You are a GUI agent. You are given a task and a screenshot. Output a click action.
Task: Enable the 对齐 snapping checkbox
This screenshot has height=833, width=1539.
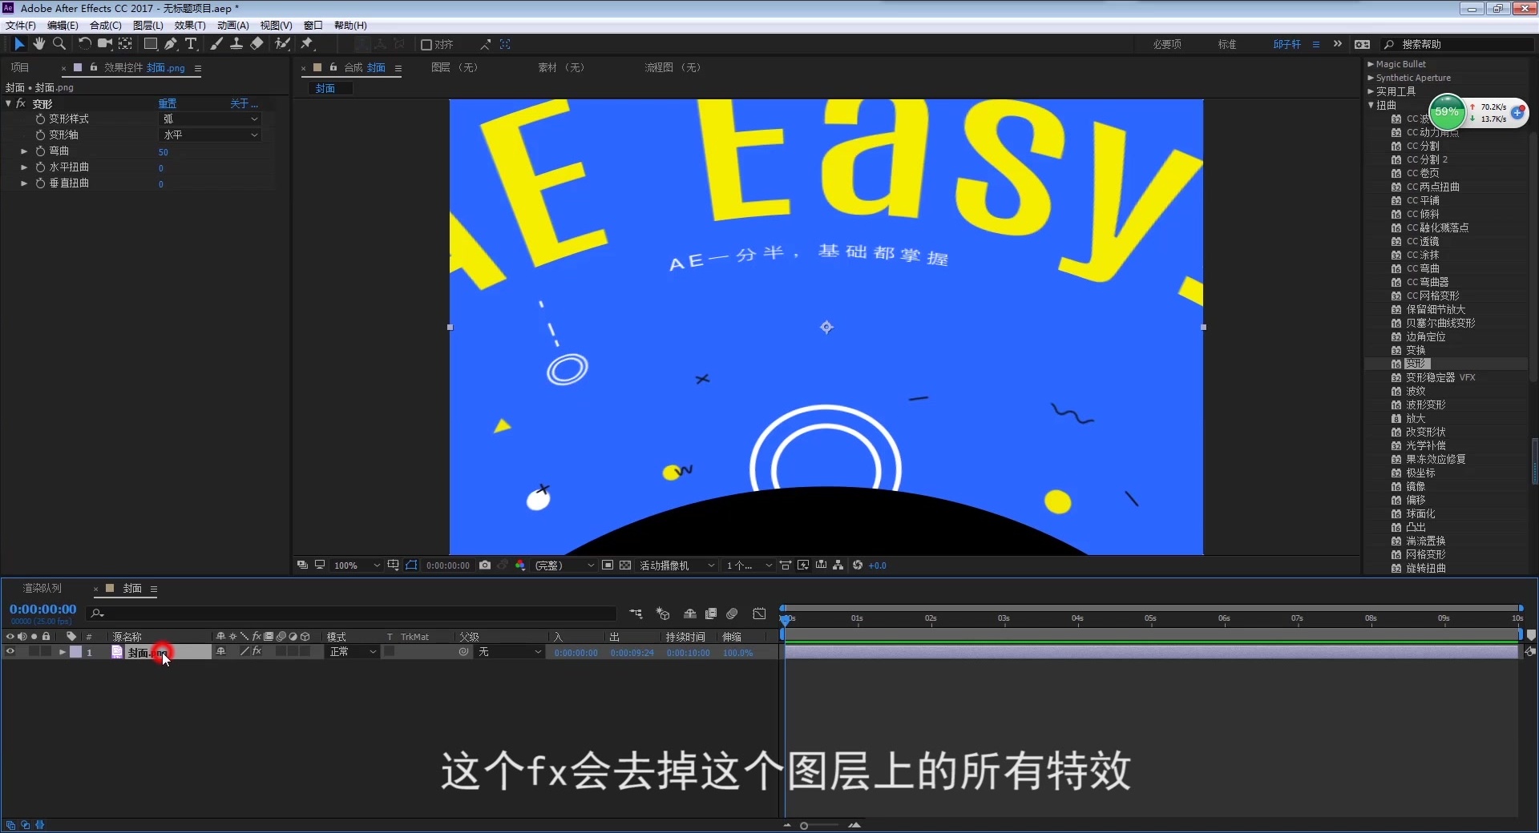click(426, 45)
